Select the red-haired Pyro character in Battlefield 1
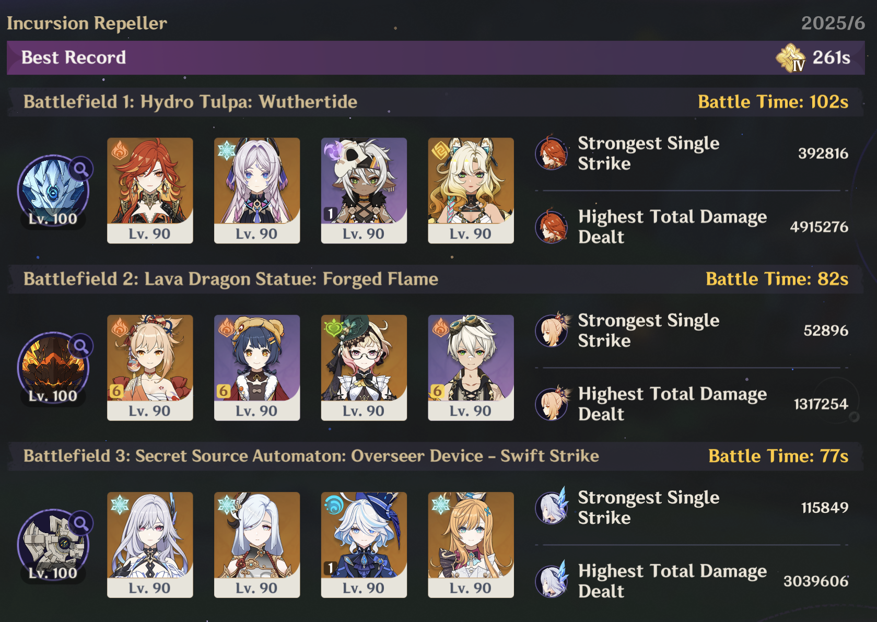The image size is (877, 622). 150,191
